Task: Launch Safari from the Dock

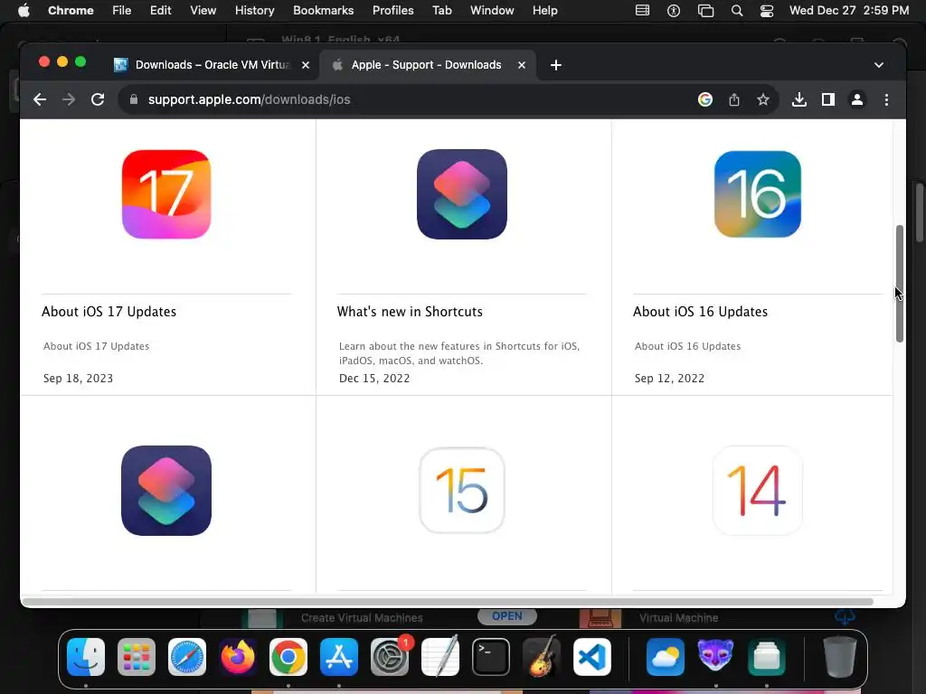Action: click(187, 657)
